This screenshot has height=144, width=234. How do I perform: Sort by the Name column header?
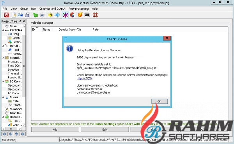pyautogui.click(x=50, y=29)
